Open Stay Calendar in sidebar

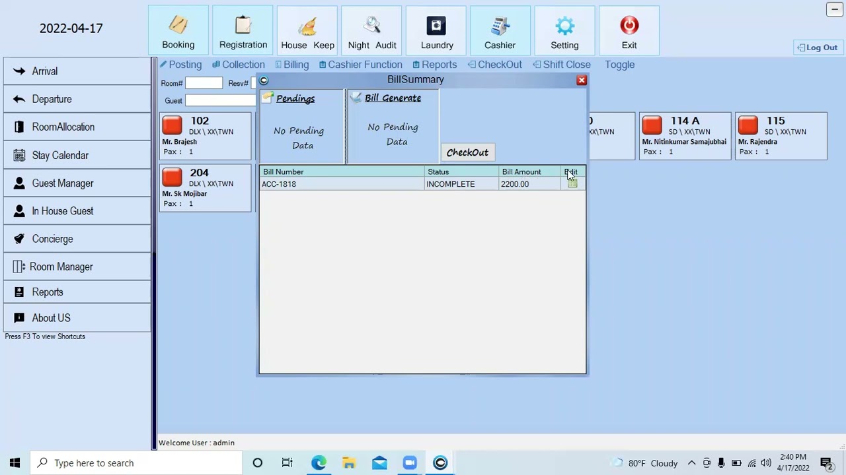(77, 155)
